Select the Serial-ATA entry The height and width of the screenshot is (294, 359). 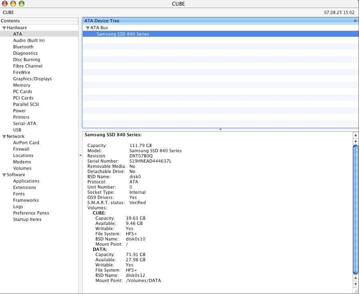24,123
